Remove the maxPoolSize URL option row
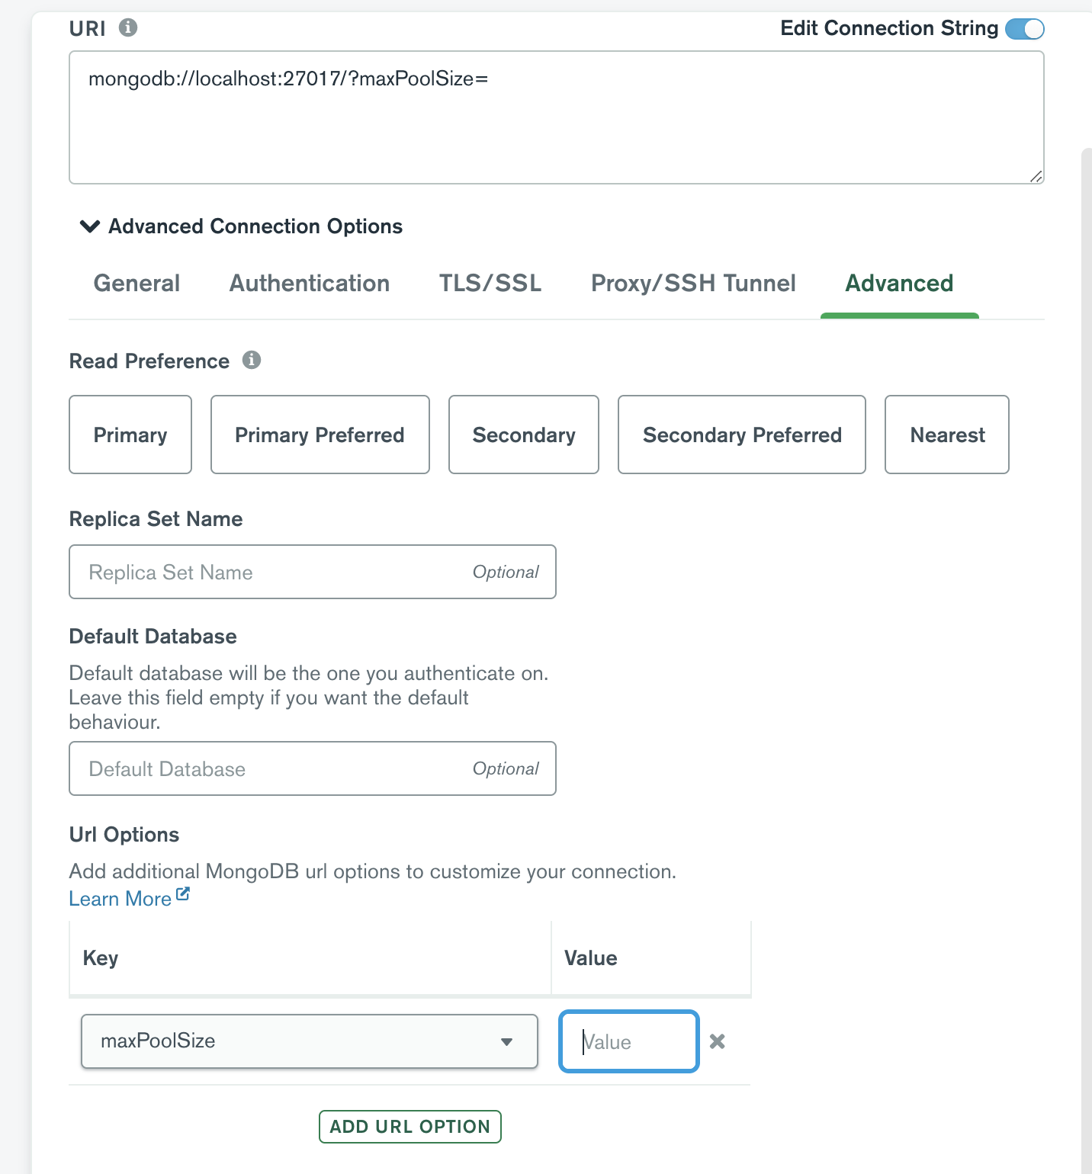The image size is (1092, 1174). 718,1041
